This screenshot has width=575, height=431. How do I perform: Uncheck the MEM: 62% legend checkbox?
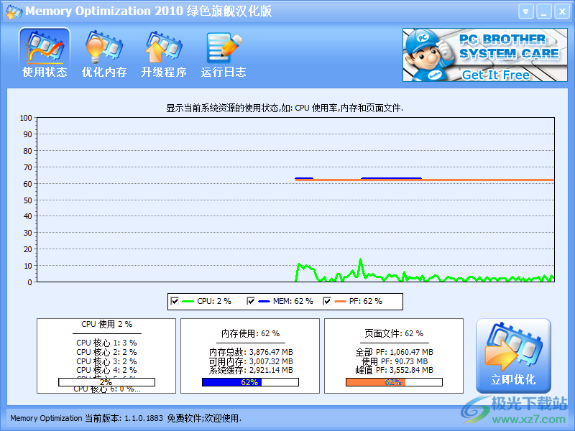(x=252, y=301)
